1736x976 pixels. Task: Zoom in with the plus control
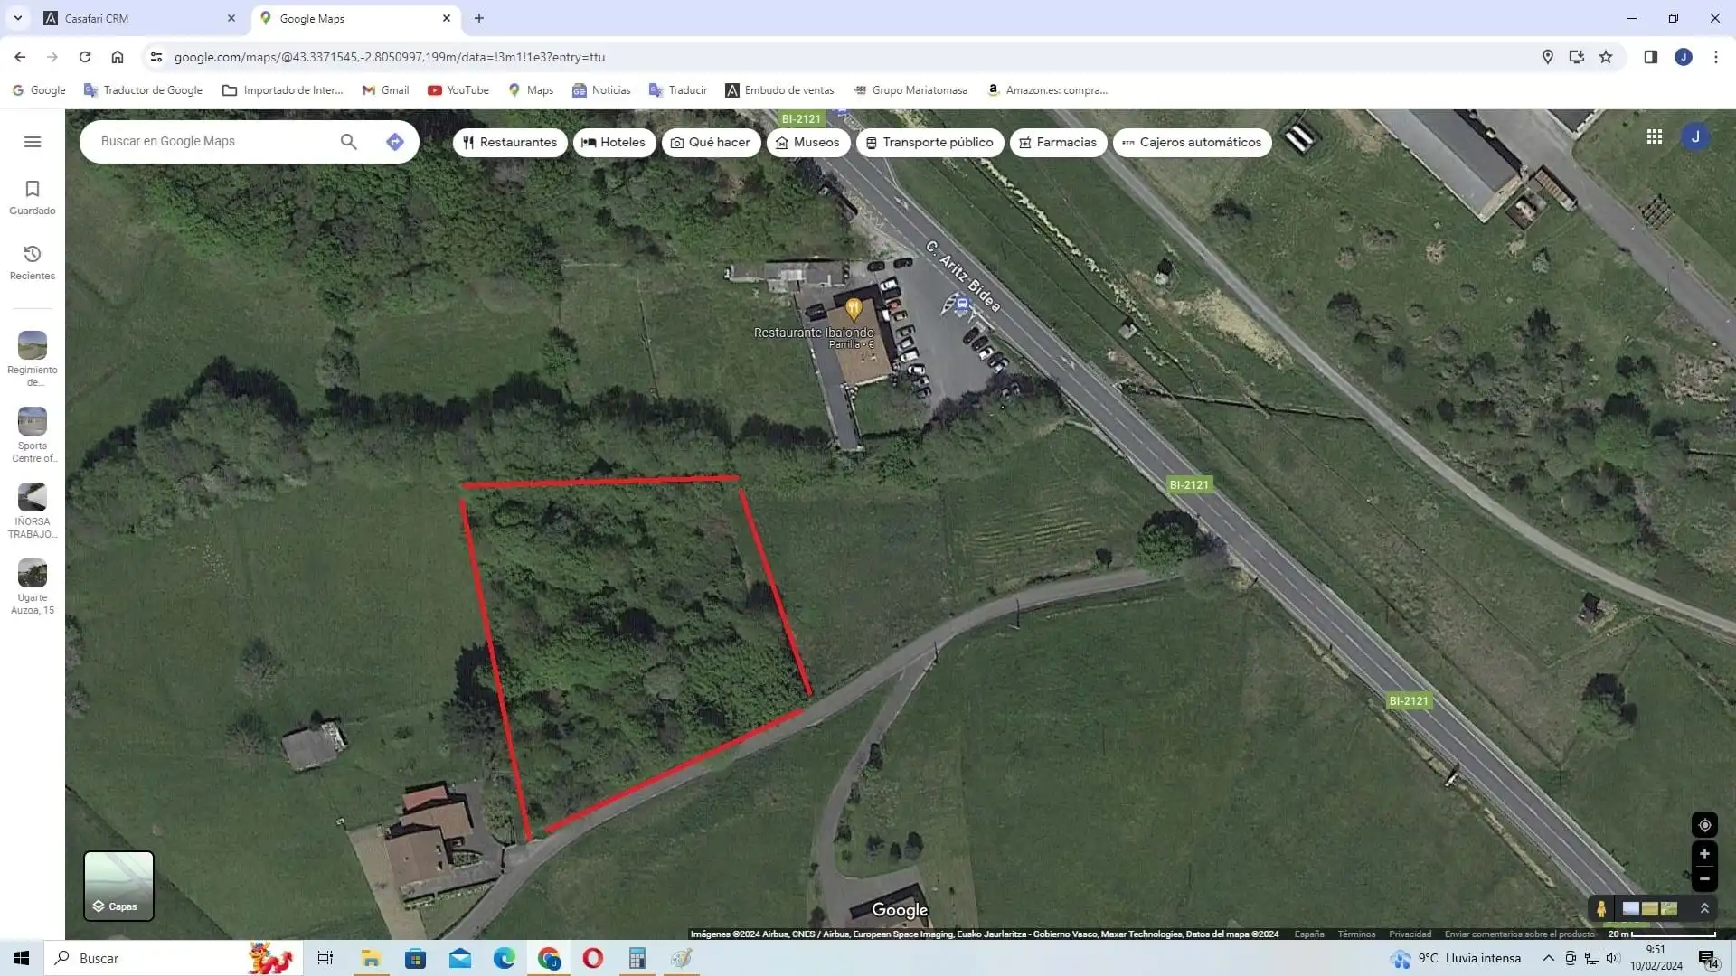point(1704,854)
